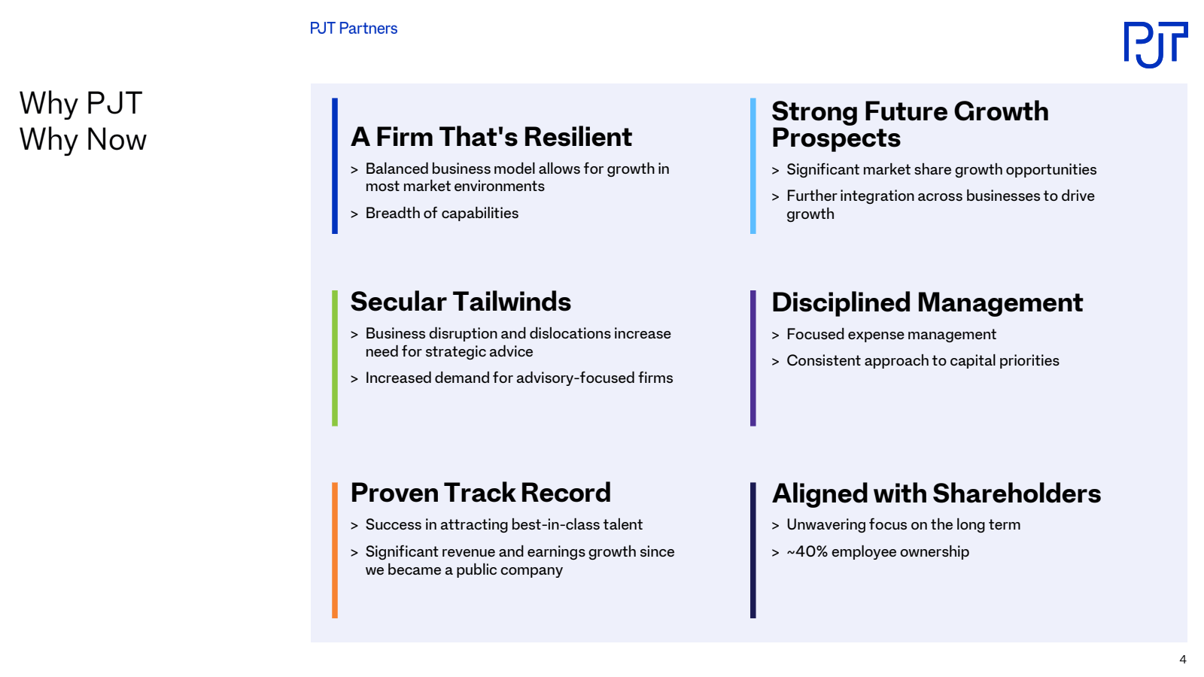
Task: Click the '~40% employee ownership' bullet
Action: pyautogui.click(x=877, y=552)
